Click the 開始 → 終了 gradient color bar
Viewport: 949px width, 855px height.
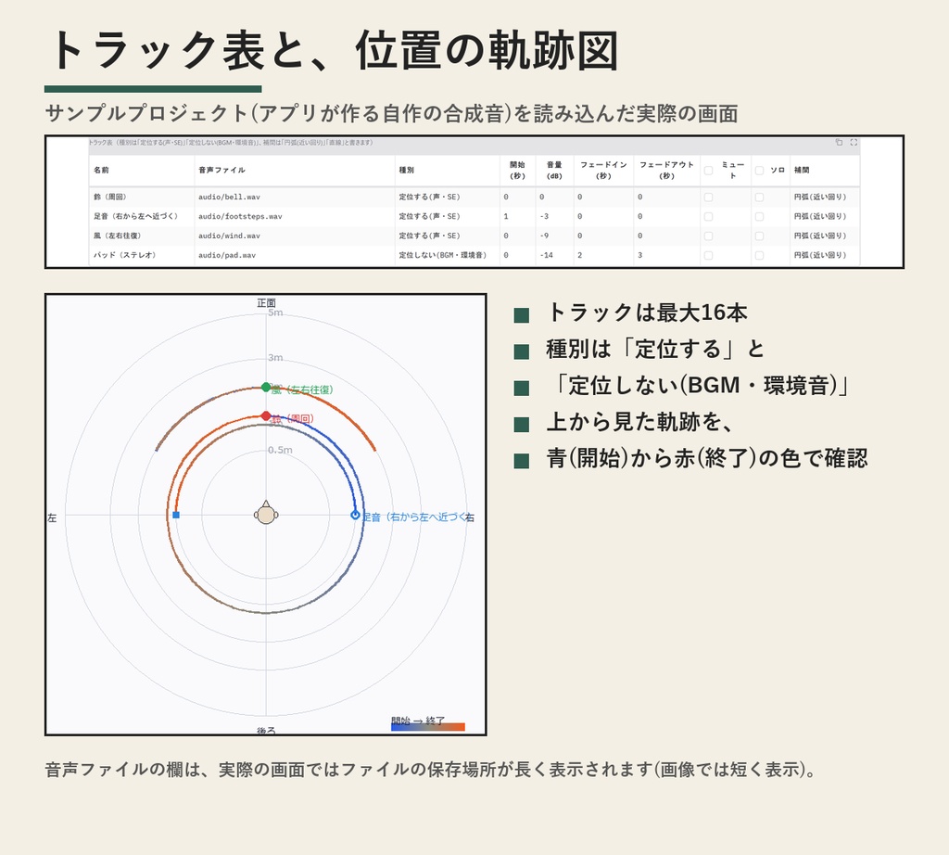coord(428,727)
